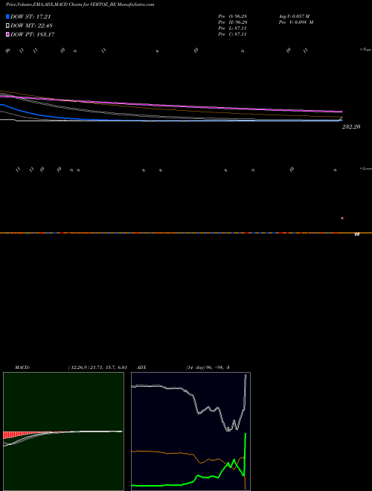Click the 'Pre V: 0.098 M' volume text

pos(296,22)
